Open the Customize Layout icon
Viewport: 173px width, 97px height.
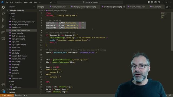[x=159, y=2]
